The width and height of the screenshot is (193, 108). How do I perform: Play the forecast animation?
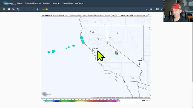coord(18,9)
